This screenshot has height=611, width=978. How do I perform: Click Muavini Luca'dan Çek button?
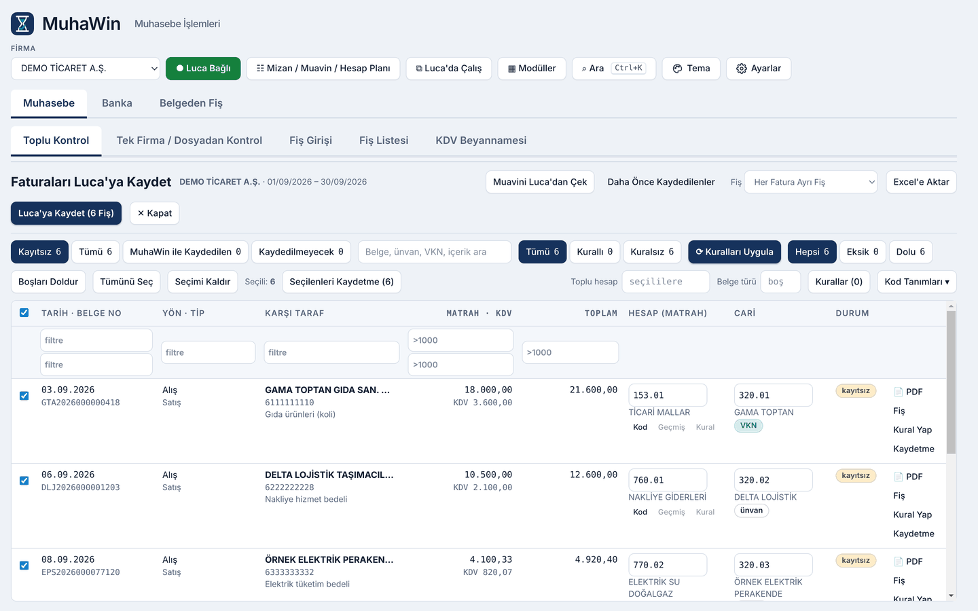pos(540,182)
